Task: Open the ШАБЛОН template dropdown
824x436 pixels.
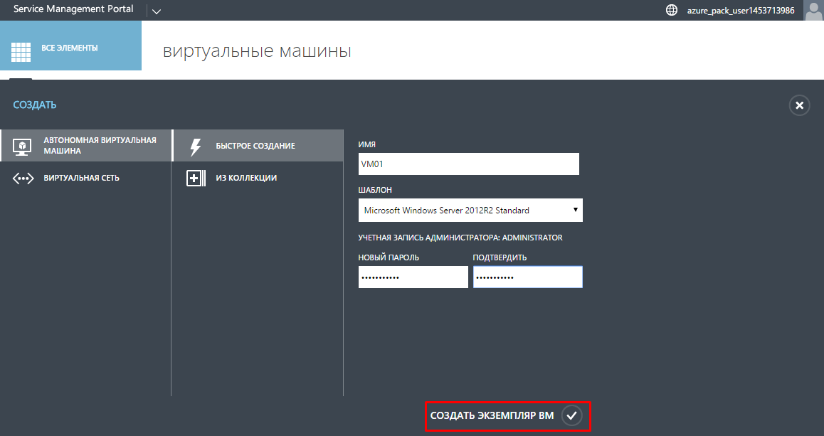Action: 470,211
